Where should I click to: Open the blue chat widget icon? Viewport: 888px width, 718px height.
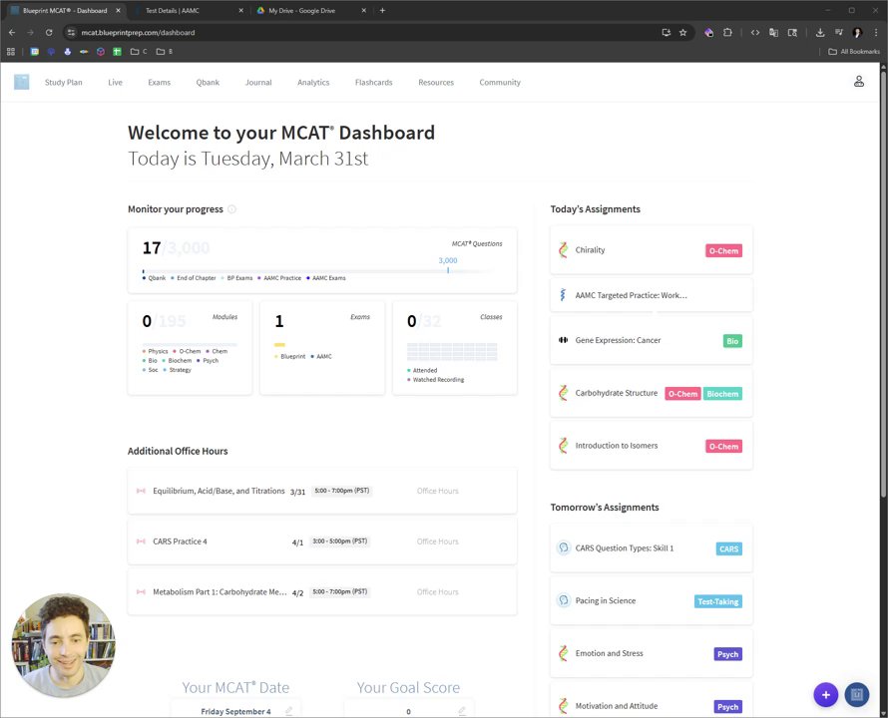click(857, 695)
